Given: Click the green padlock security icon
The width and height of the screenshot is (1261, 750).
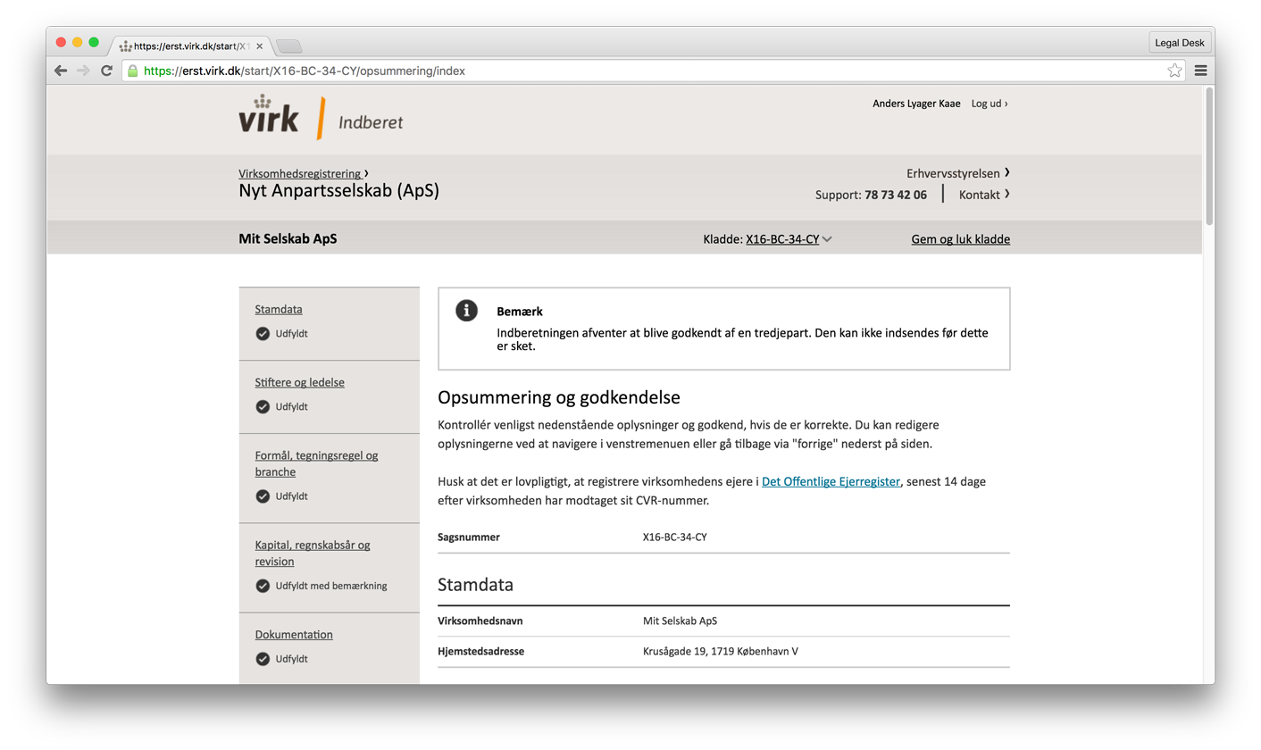Looking at the screenshot, I should tap(133, 71).
